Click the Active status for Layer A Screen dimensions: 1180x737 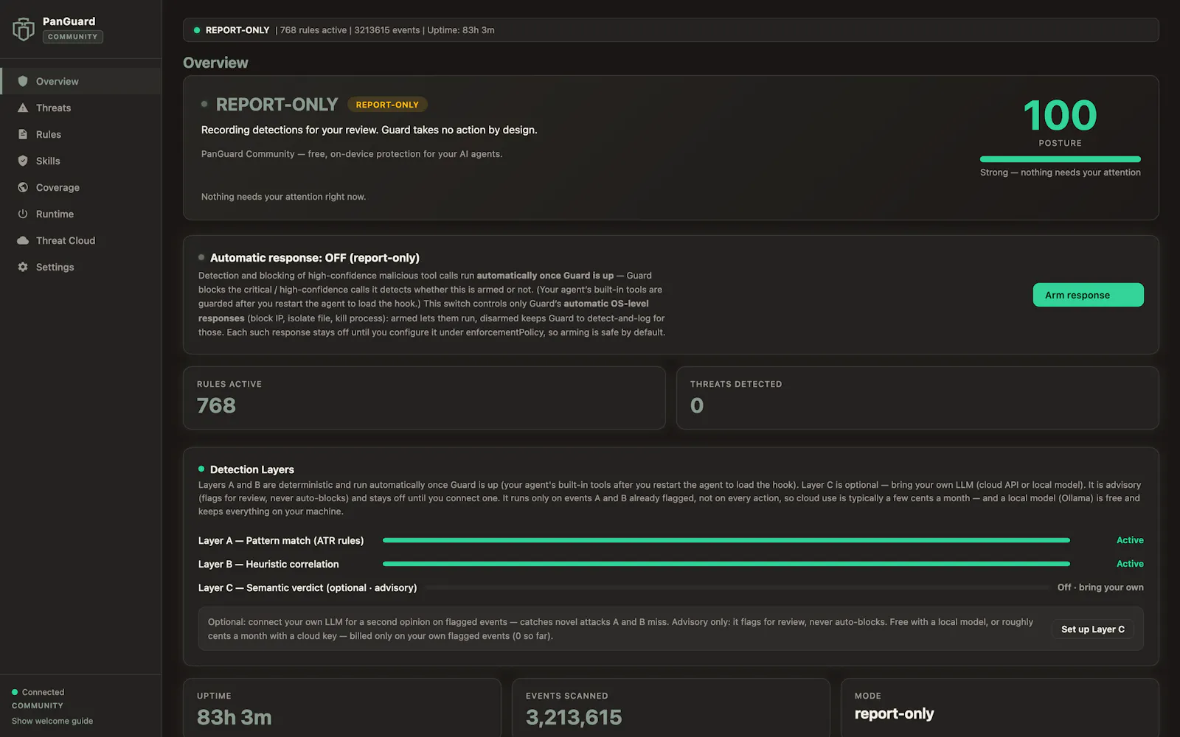[x=1130, y=540]
